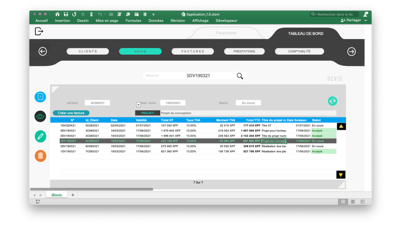The width and height of the screenshot is (401, 225).
Task: Click the Partager share button
Action: click(x=351, y=20)
